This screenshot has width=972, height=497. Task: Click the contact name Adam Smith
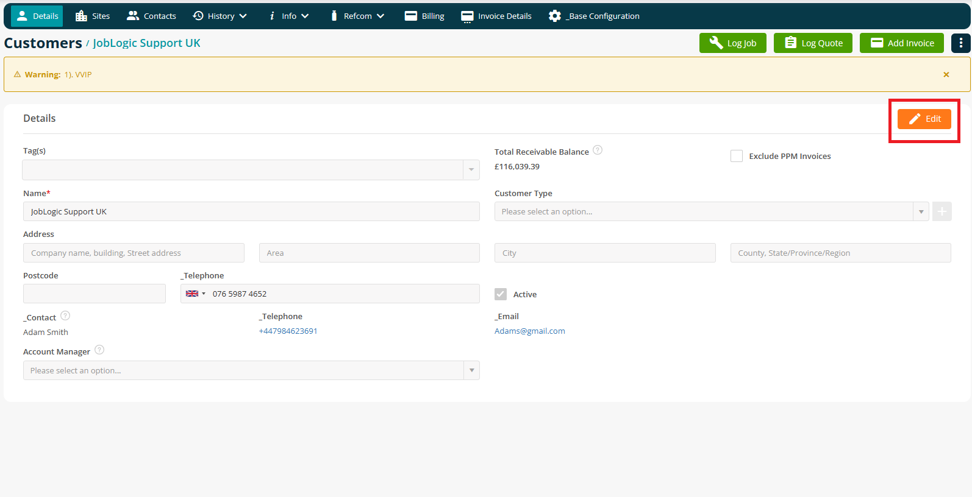pyautogui.click(x=46, y=332)
